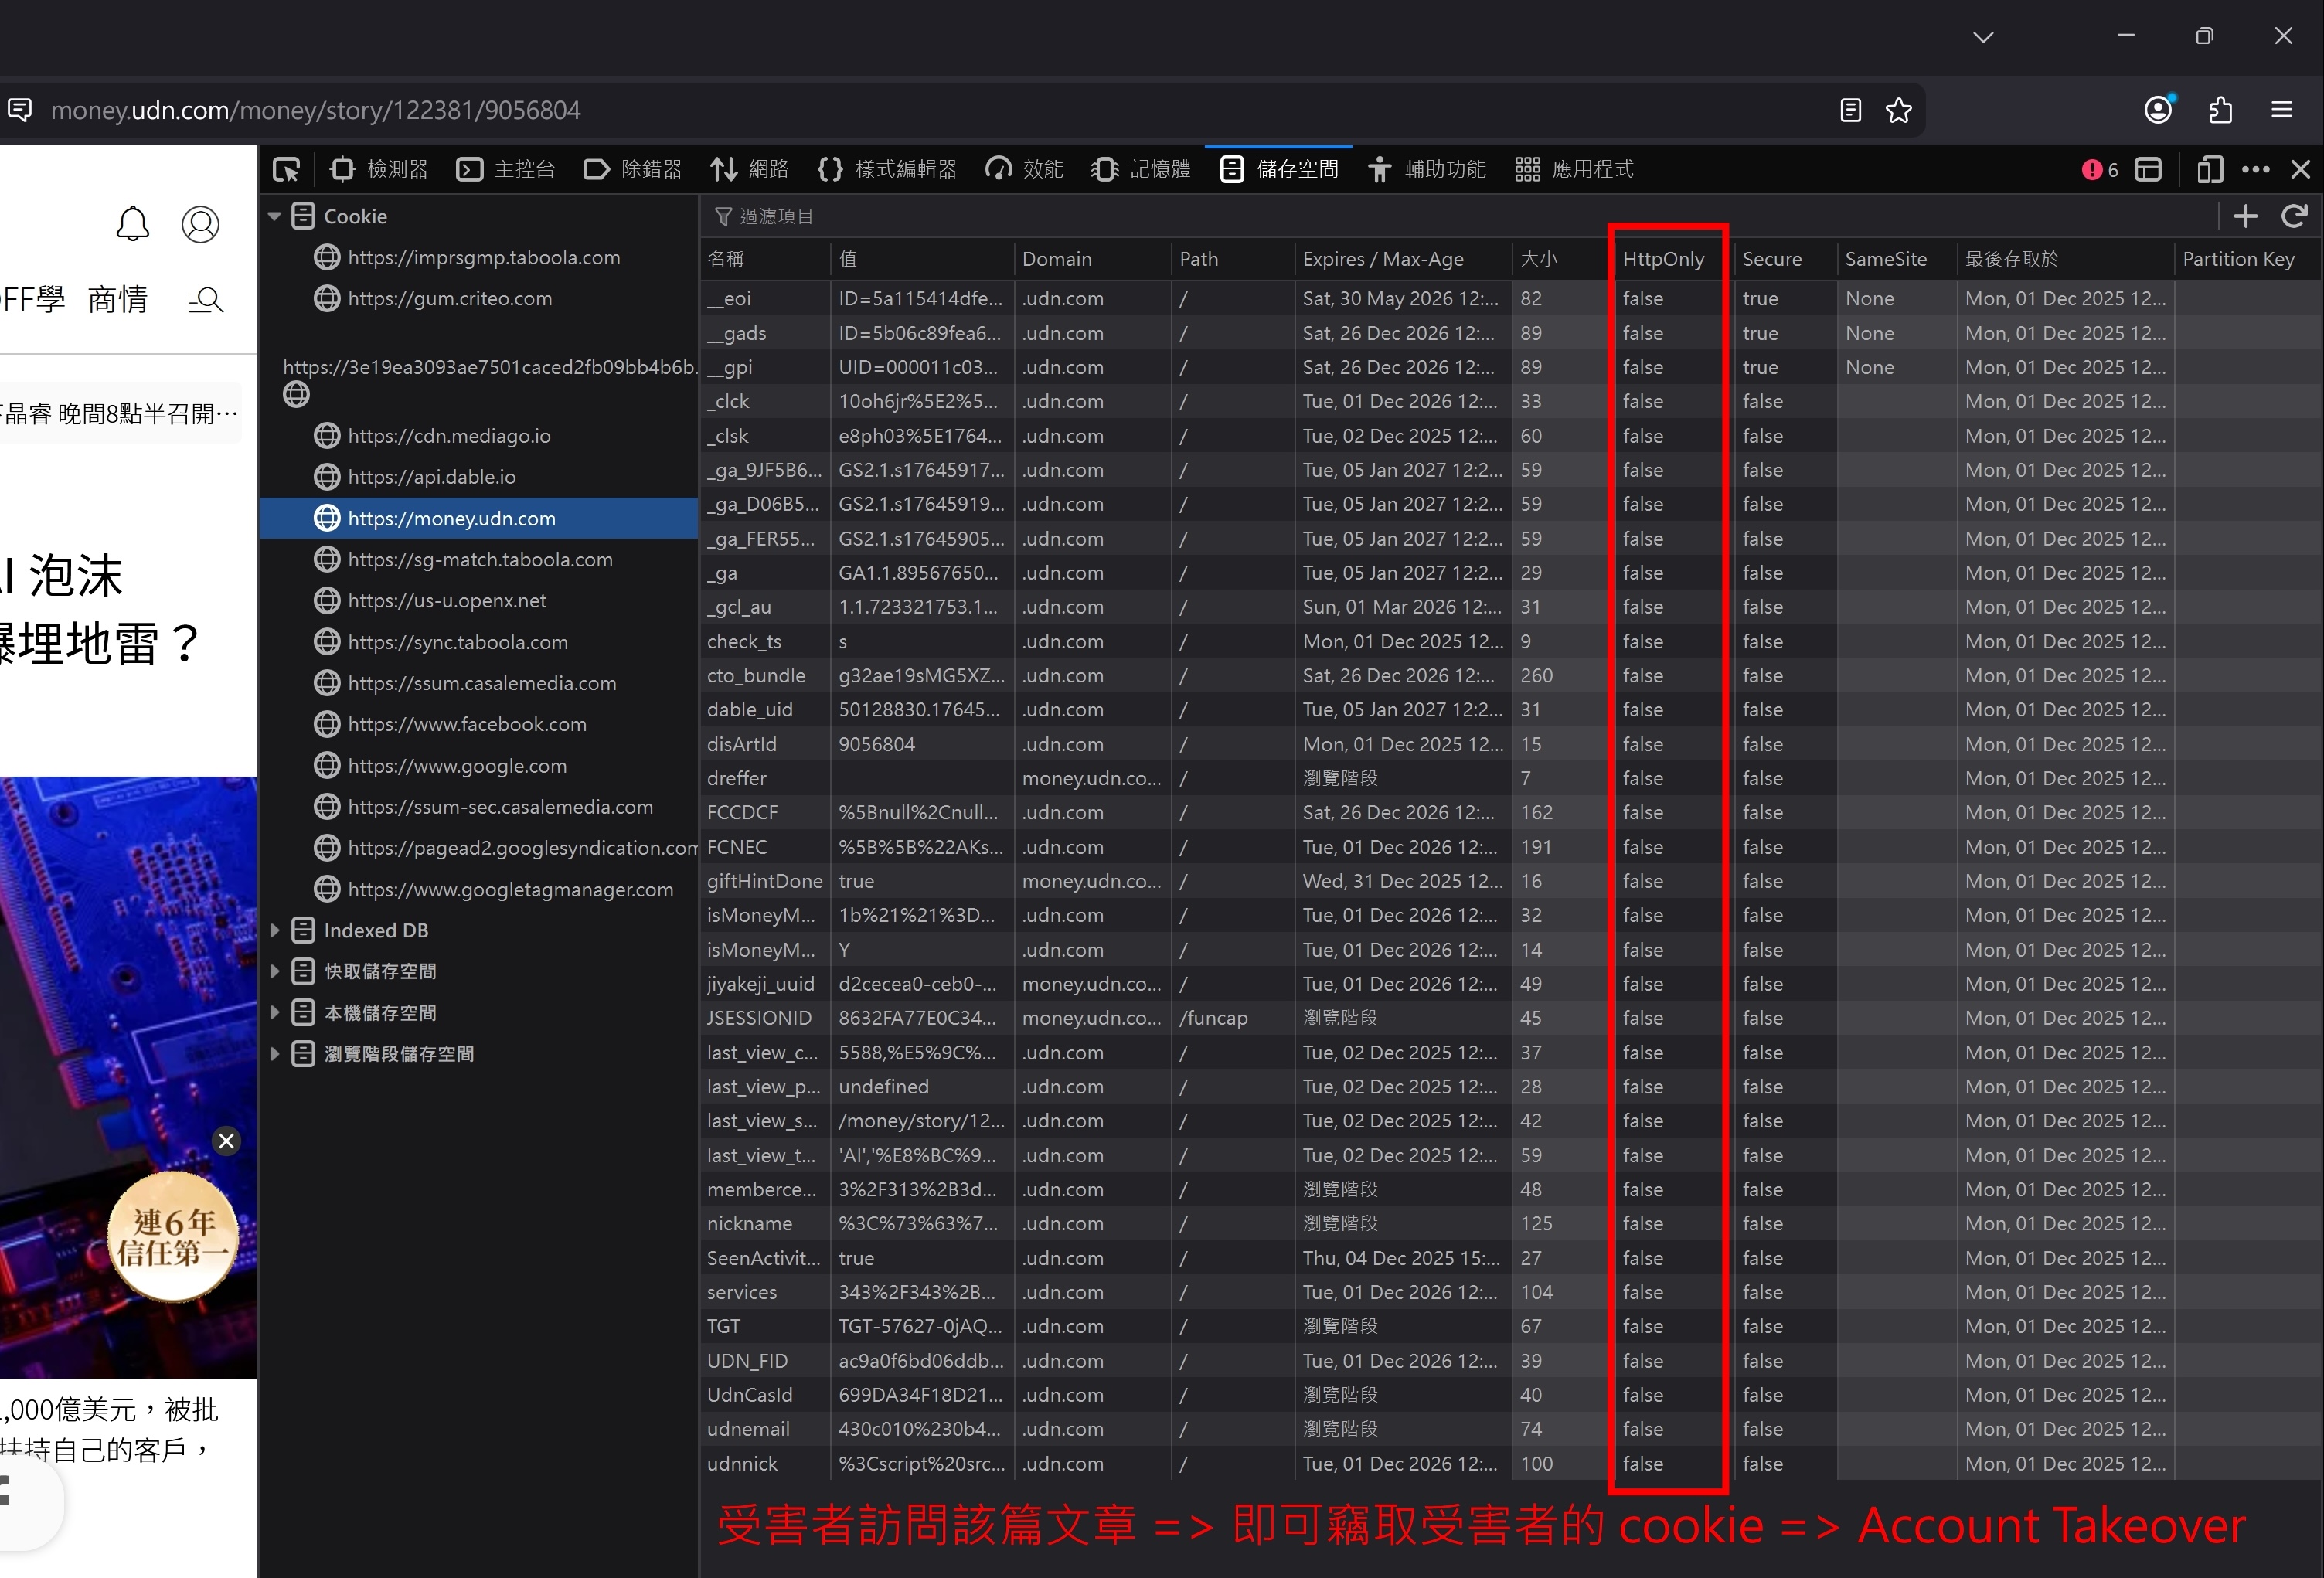The height and width of the screenshot is (1578, 2324).
Task: Collapse the Cookie tree section
Action: click(x=274, y=216)
